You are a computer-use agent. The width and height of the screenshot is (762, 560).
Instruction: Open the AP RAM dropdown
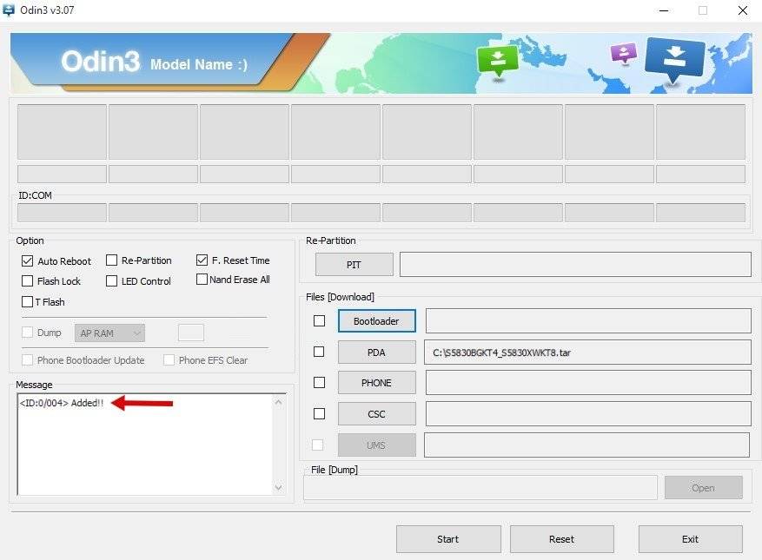109,333
